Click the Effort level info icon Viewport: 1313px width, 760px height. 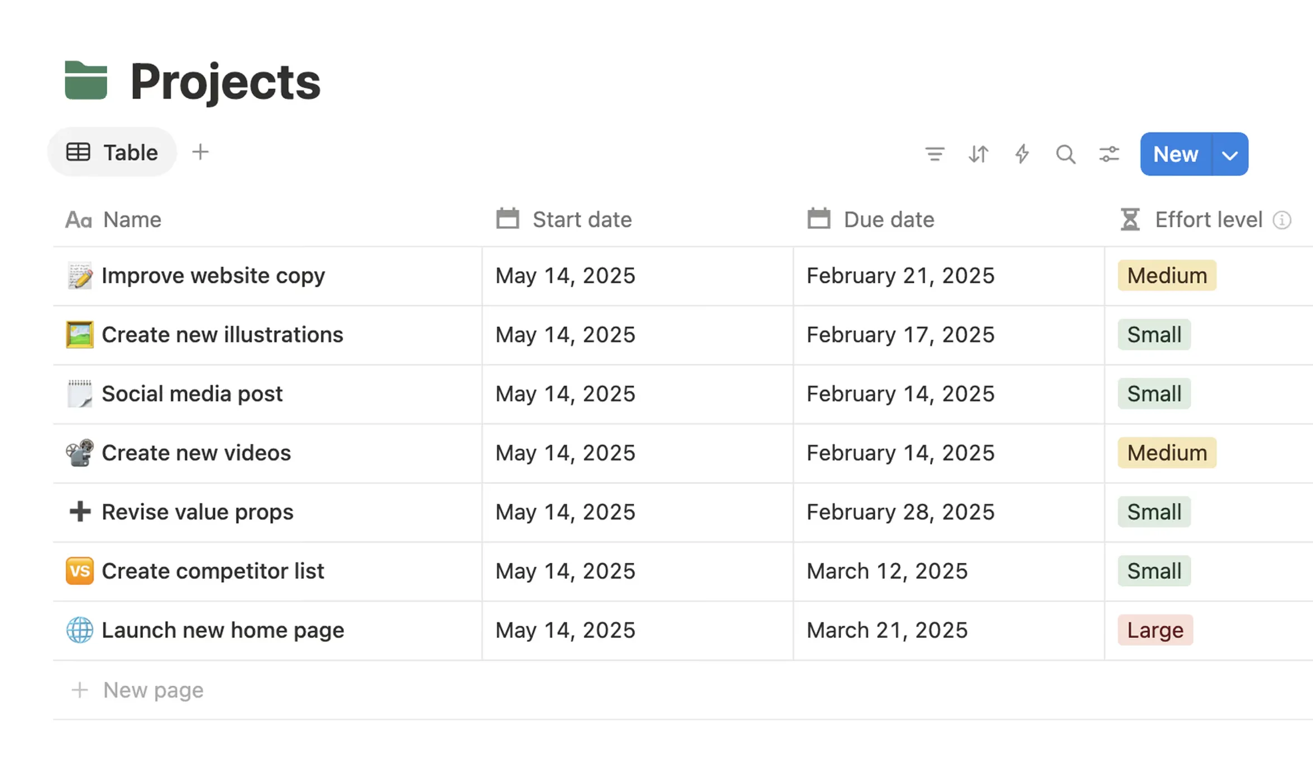(1282, 220)
